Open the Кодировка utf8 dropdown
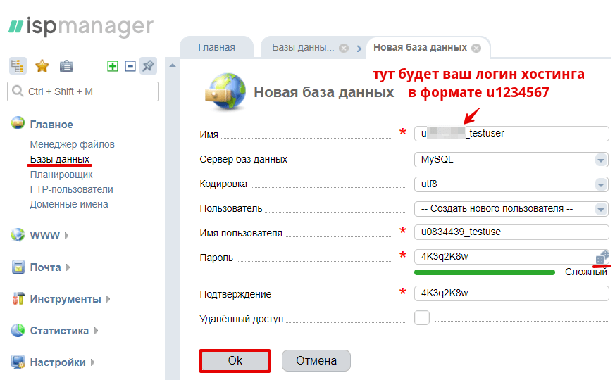615x380 pixels. pyautogui.click(x=600, y=184)
